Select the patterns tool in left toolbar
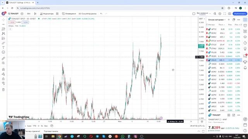The height and width of the screenshot is (139, 248). coord(3,34)
